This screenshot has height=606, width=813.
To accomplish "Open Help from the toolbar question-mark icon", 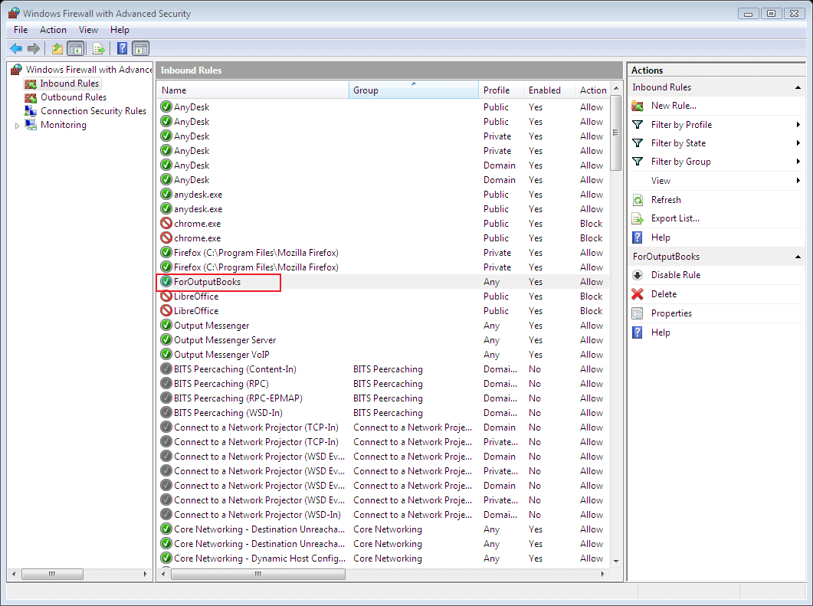I will pos(122,49).
